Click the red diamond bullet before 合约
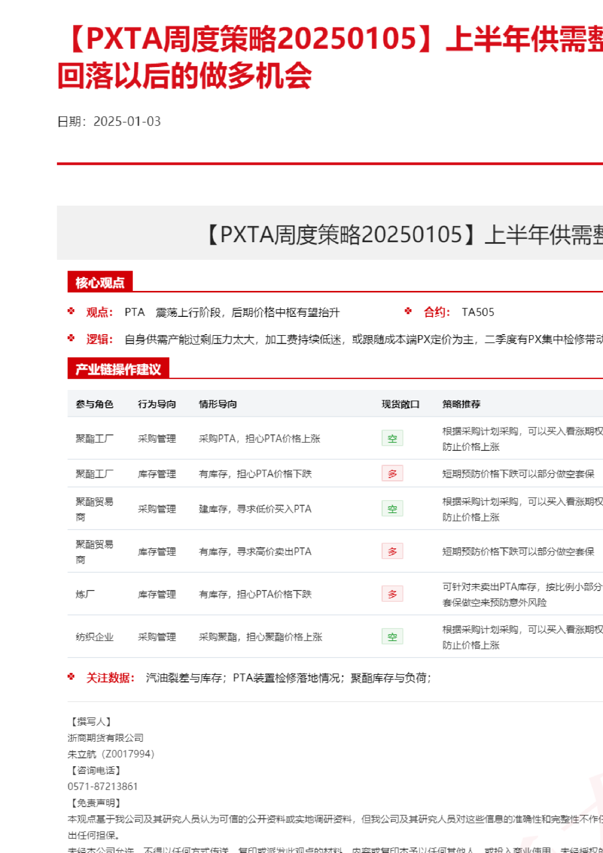 pyautogui.click(x=408, y=311)
